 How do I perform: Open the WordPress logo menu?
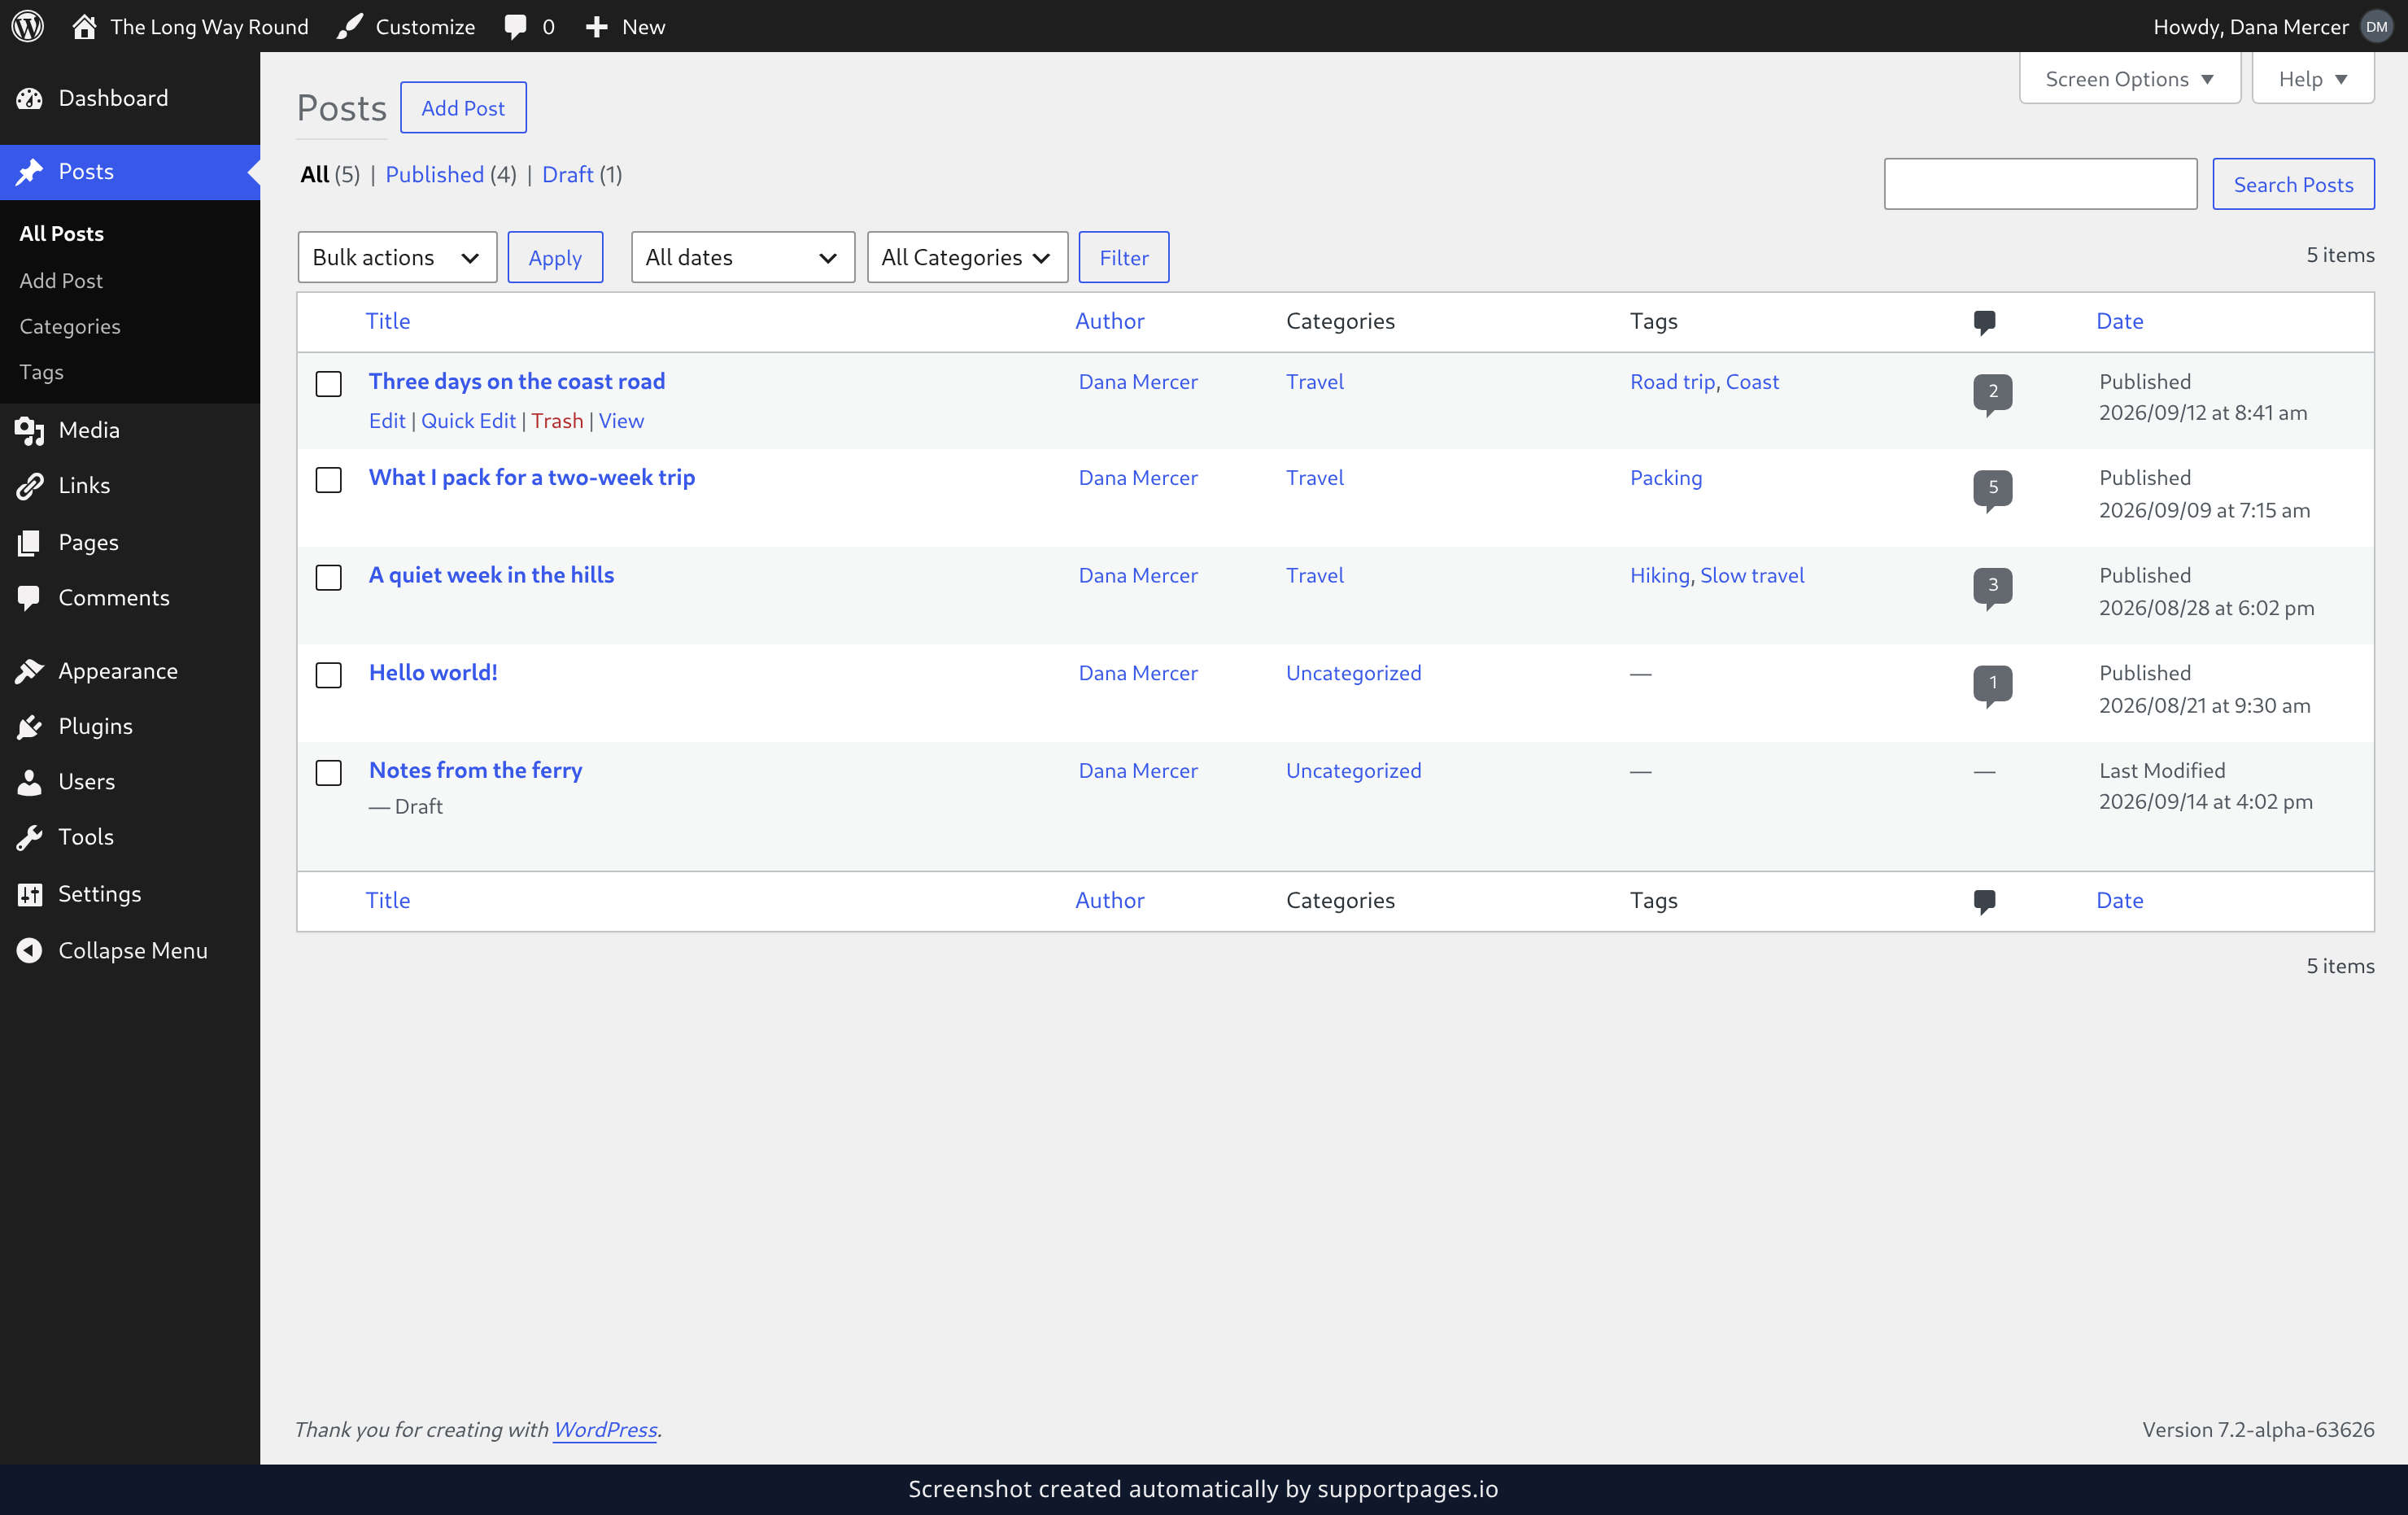click(28, 26)
